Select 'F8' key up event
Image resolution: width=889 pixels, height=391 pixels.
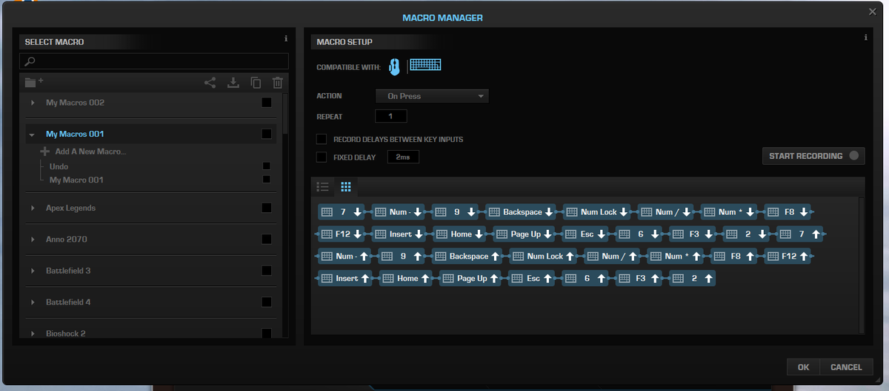pyautogui.click(x=734, y=256)
